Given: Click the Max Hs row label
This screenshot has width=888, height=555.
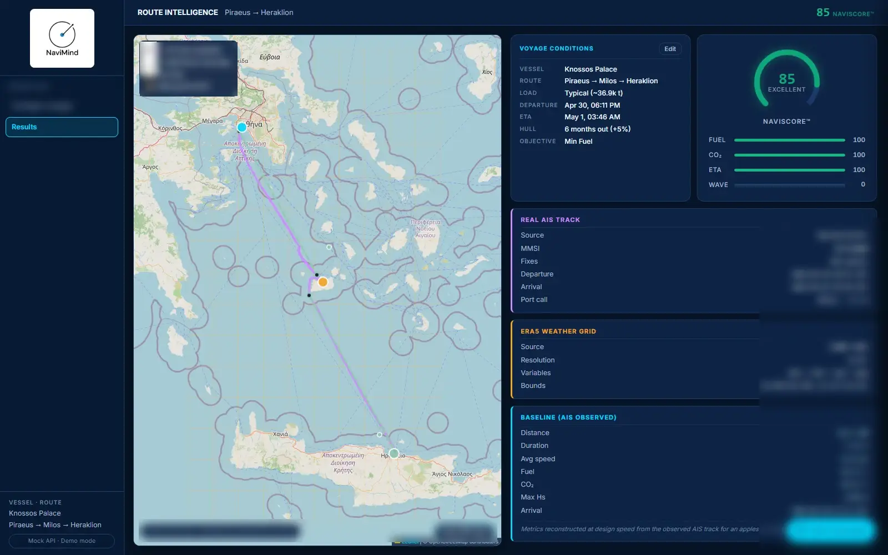Looking at the screenshot, I should pos(533,497).
